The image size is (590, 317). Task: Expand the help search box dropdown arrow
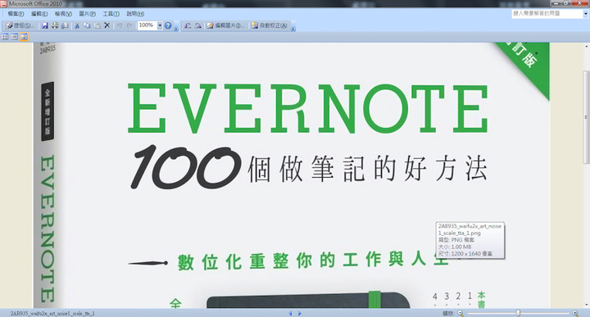[586, 14]
